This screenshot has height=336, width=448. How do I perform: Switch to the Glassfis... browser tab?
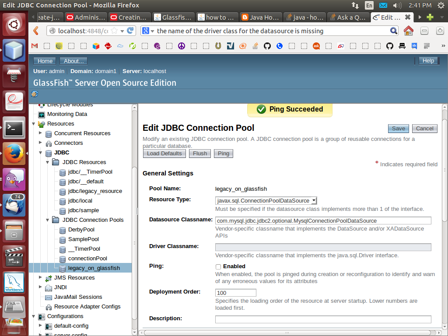tap(173, 17)
